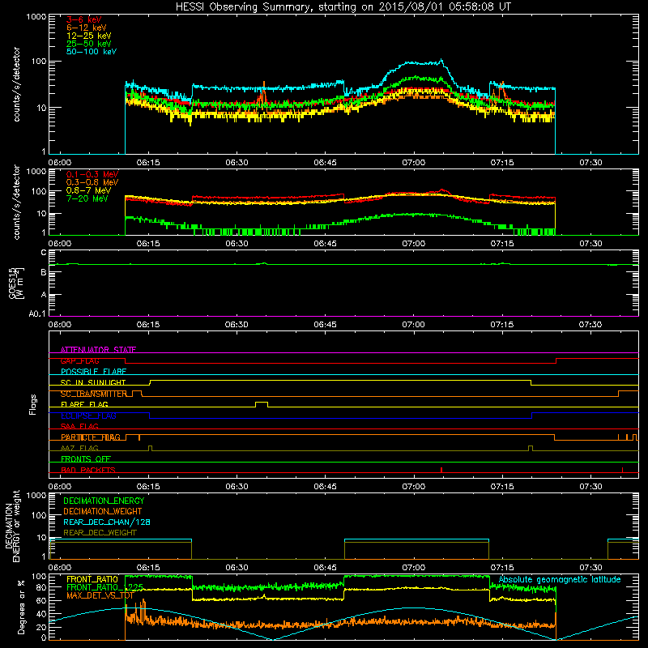Click the flare flag pulse near 06:35

coord(262,404)
